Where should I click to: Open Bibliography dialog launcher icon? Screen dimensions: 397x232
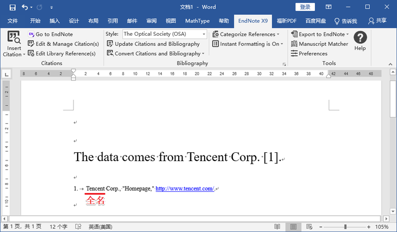284,64
